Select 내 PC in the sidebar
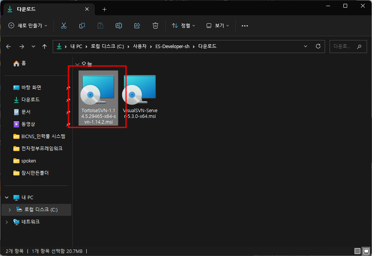The image size is (372, 256). 23,198
